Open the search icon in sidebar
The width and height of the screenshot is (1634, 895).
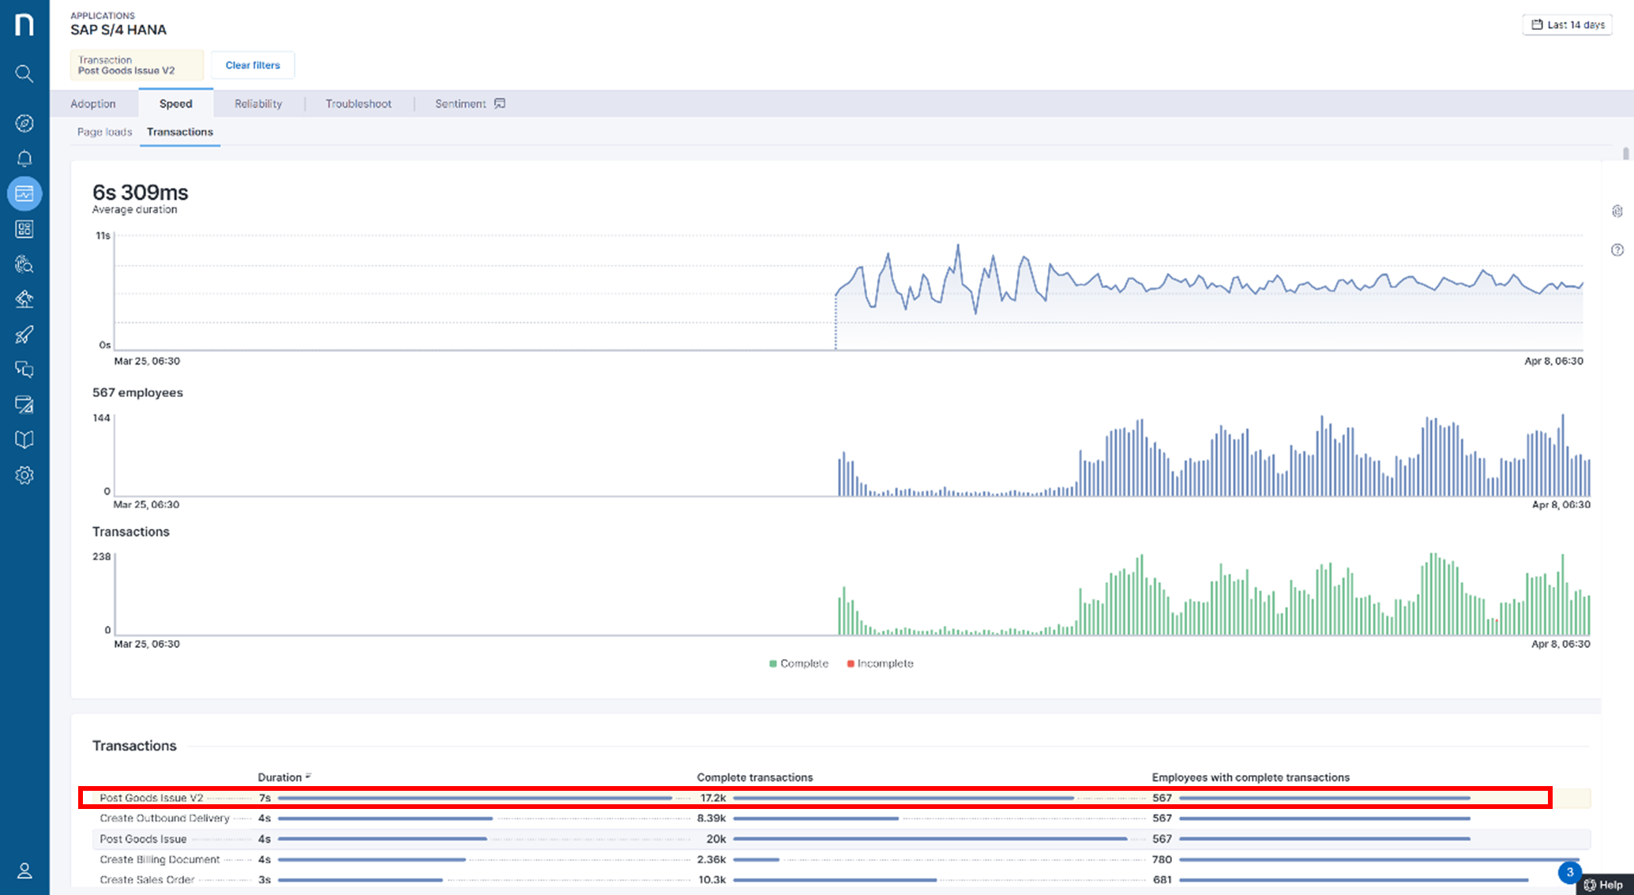(x=24, y=74)
